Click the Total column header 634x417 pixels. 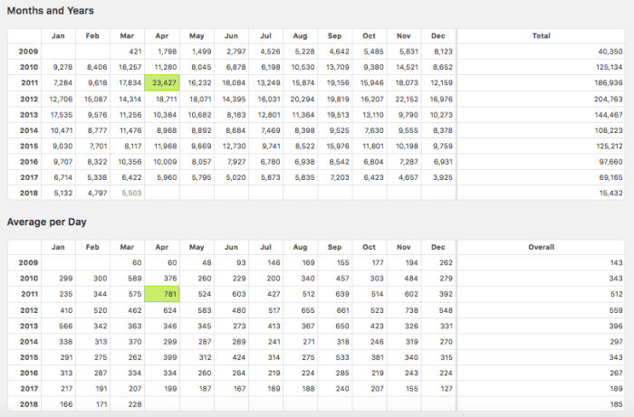coord(542,35)
